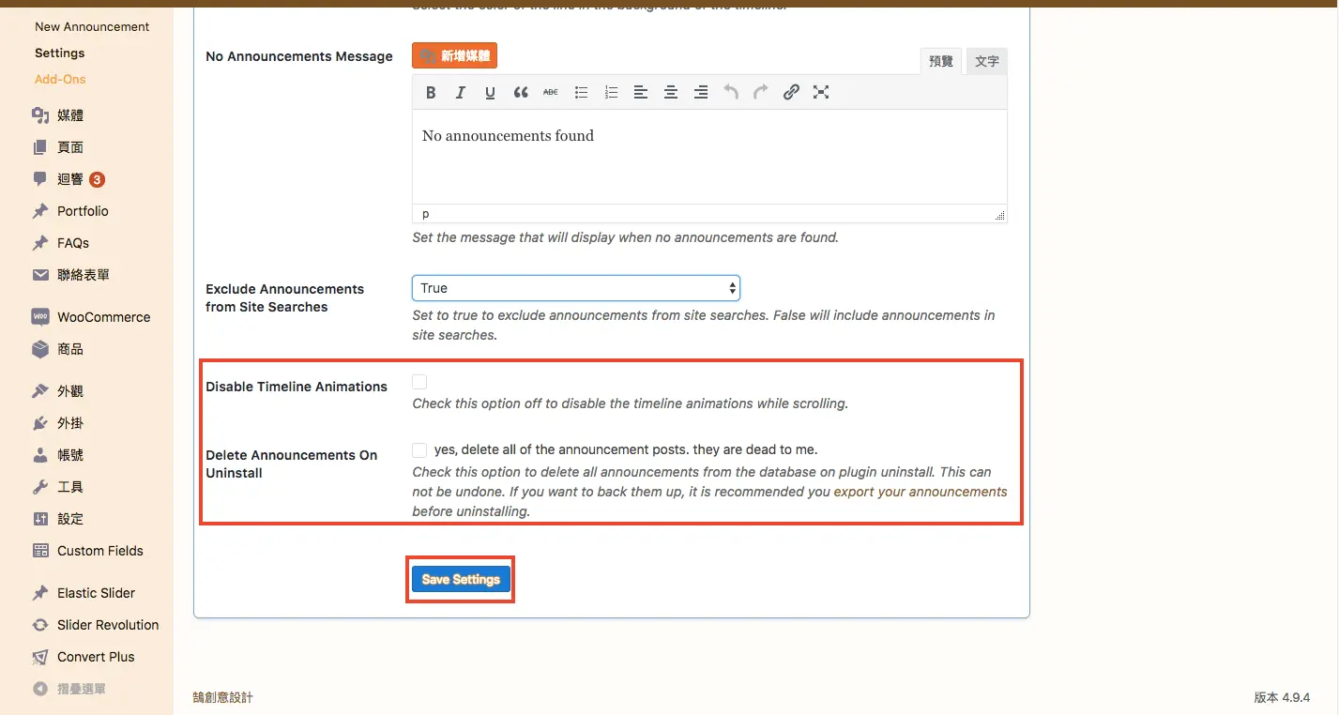Click the redo arrow icon
Image resolution: width=1339 pixels, height=715 pixels.
pos(761,92)
